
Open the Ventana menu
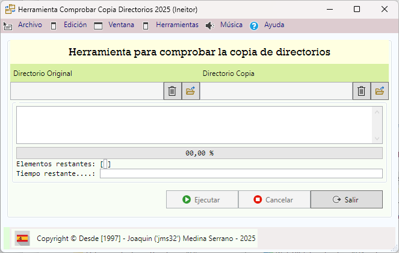point(121,25)
